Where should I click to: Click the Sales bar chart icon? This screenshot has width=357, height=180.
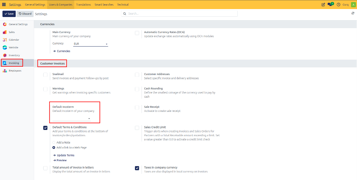pos(5,32)
